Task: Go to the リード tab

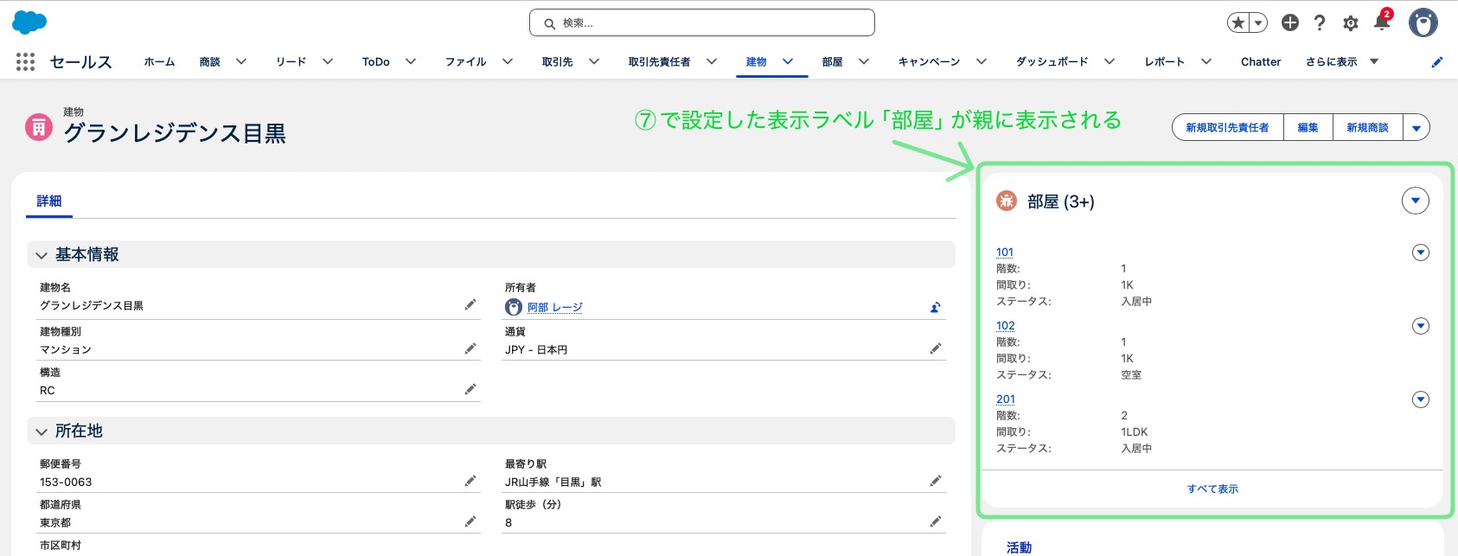Action: click(x=291, y=61)
